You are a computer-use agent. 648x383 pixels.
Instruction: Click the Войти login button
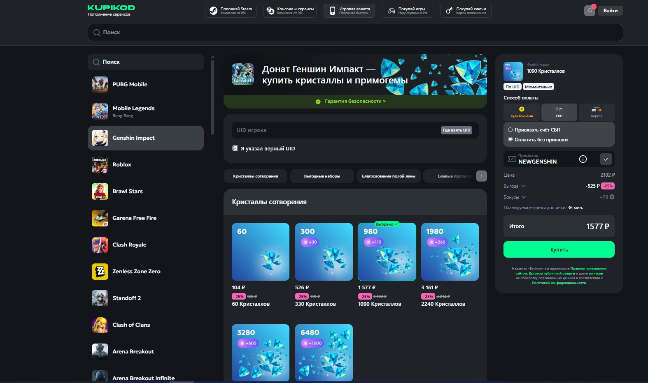[611, 11]
